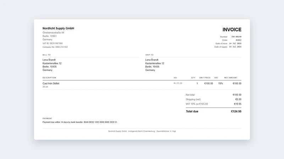The width and height of the screenshot is (284, 159).
Task: Click the shipping amount '€5.00'
Action: pyautogui.click(x=238, y=99)
